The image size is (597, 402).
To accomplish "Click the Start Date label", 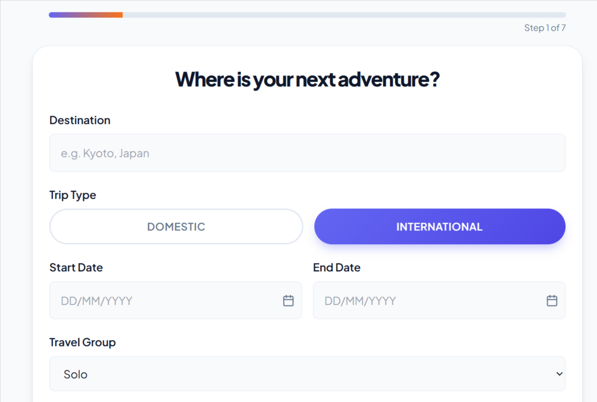I will click(x=76, y=268).
